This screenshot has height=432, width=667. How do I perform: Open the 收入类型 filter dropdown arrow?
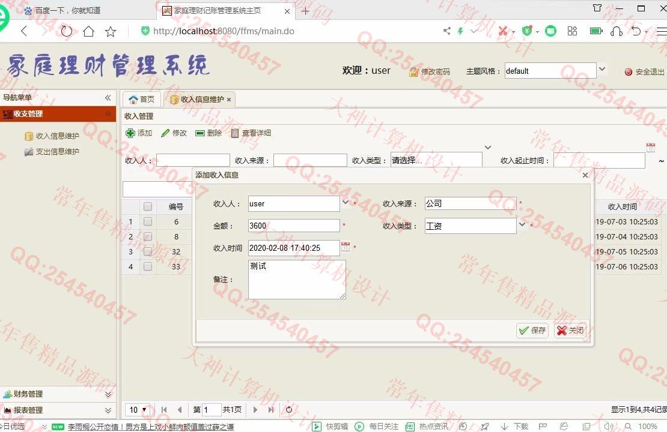tap(488, 148)
